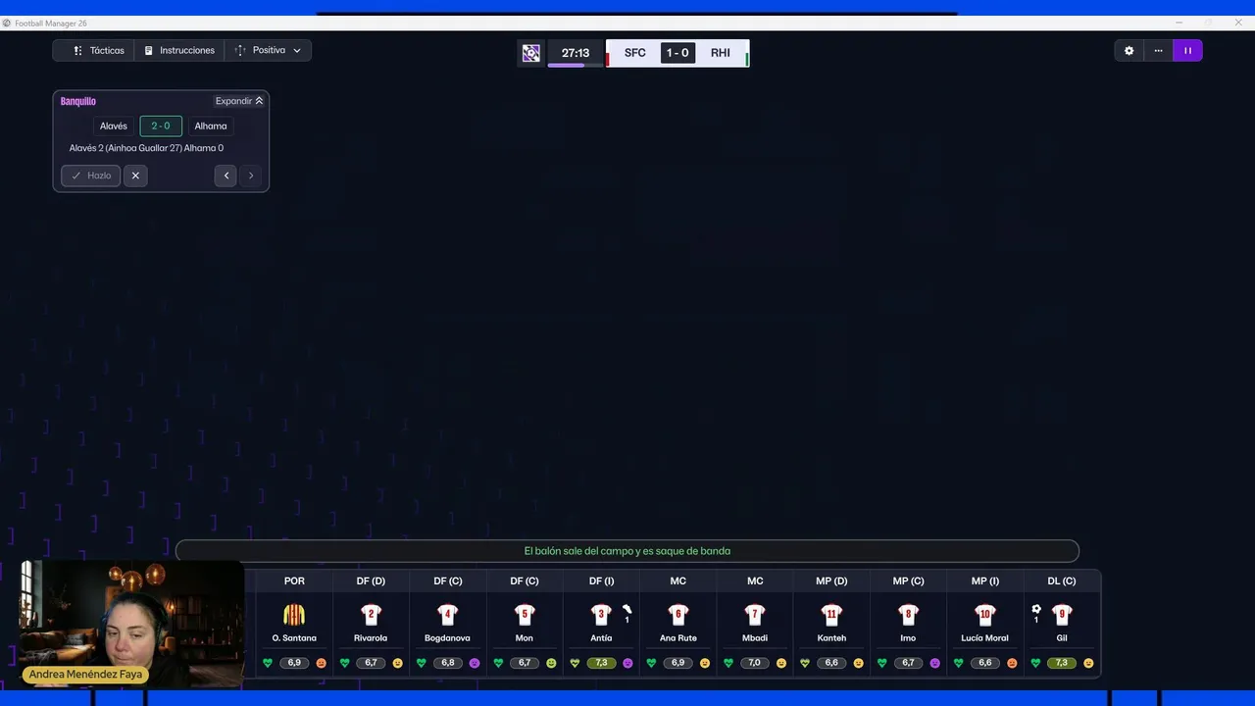
Task: Click the DL (C) position header
Action: (1062, 581)
